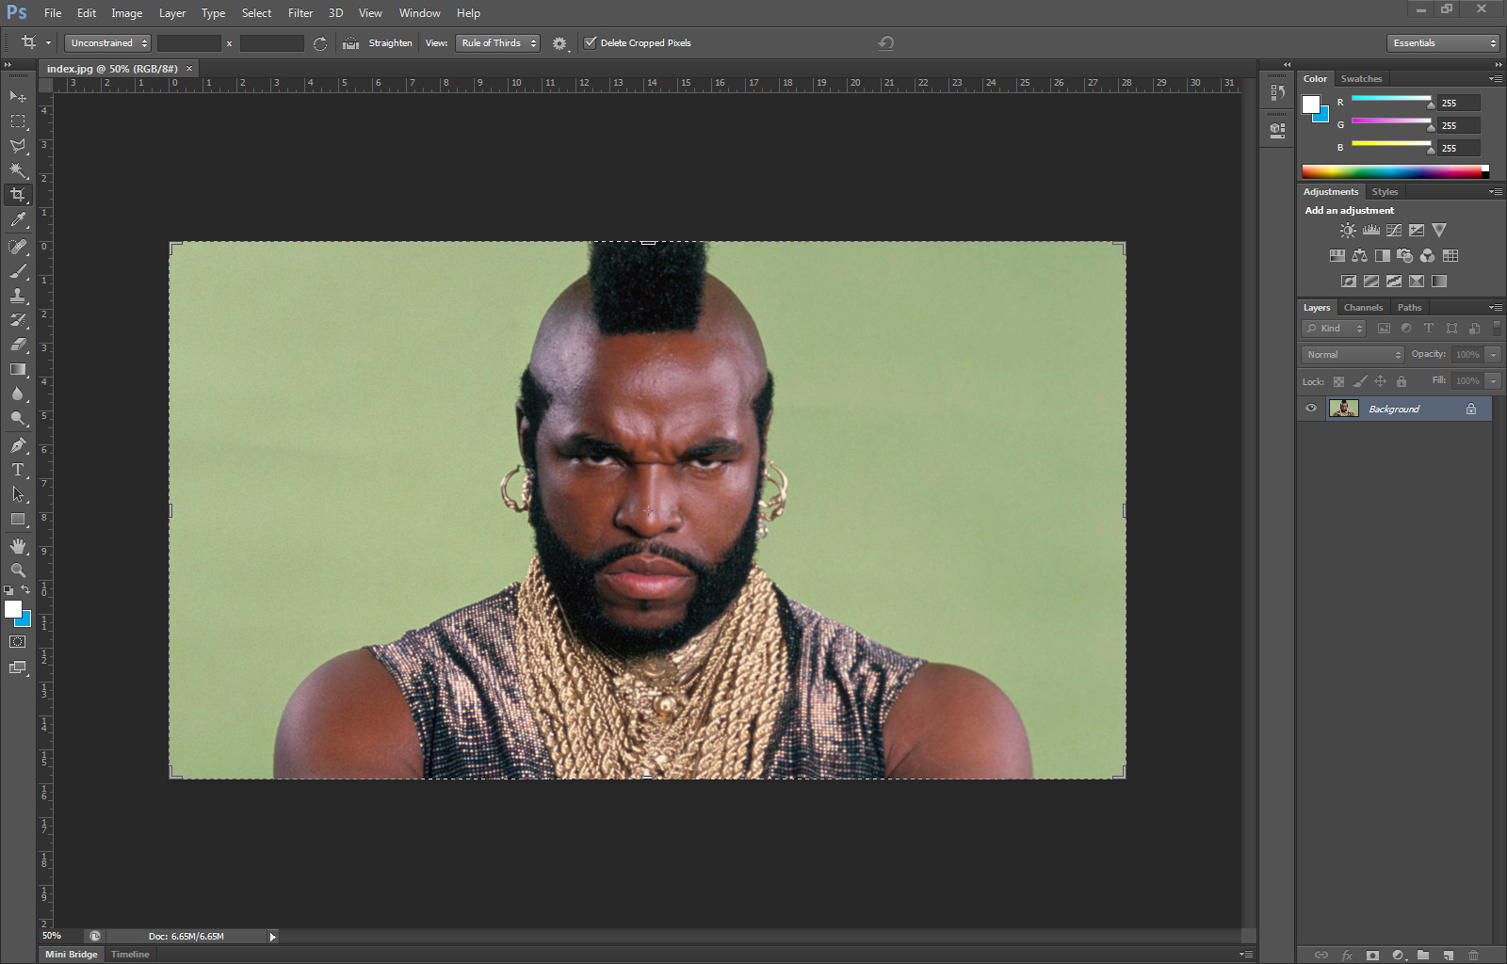The height and width of the screenshot is (964, 1507).
Task: Select the Brush tool
Action: (18, 271)
